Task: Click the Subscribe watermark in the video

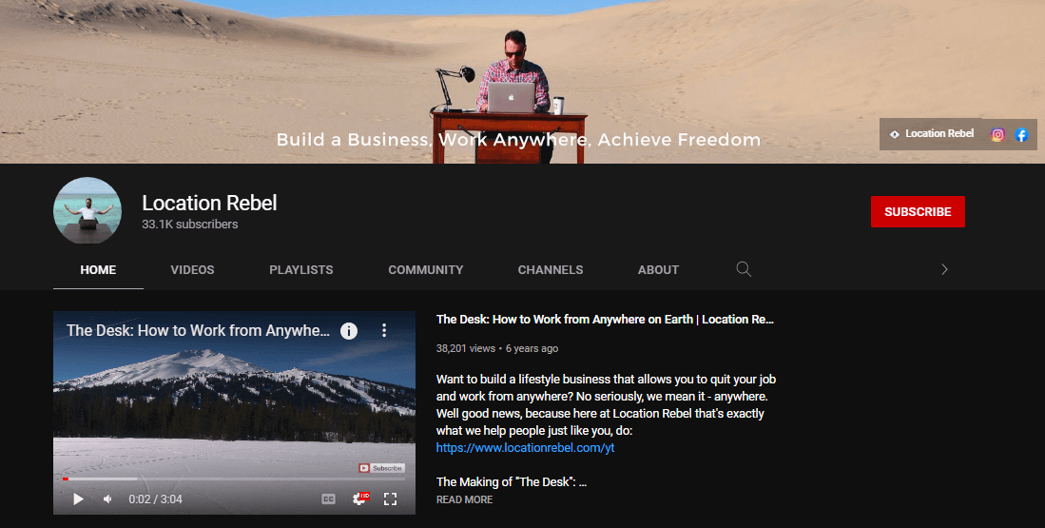Action: click(x=381, y=468)
